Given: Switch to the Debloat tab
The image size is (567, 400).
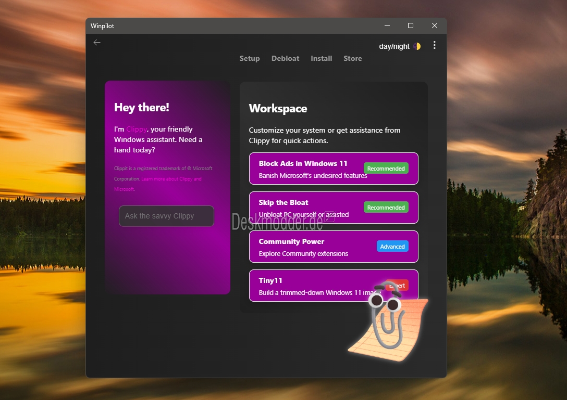Looking at the screenshot, I should pos(285,58).
